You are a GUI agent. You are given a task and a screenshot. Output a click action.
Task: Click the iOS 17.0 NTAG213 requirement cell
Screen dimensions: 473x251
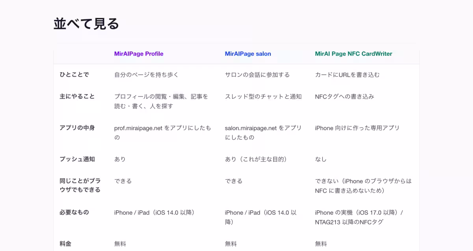pos(359,217)
